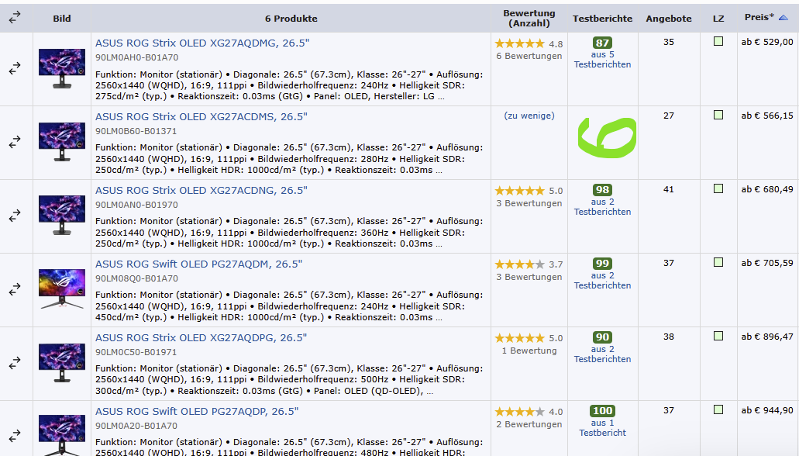Click the Preis sort arrow icon
The width and height of the screenshot is (799, 456).
point(784,17)
